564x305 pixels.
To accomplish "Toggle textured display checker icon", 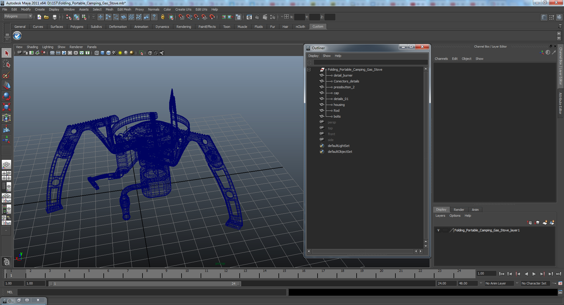I will 114,53.
